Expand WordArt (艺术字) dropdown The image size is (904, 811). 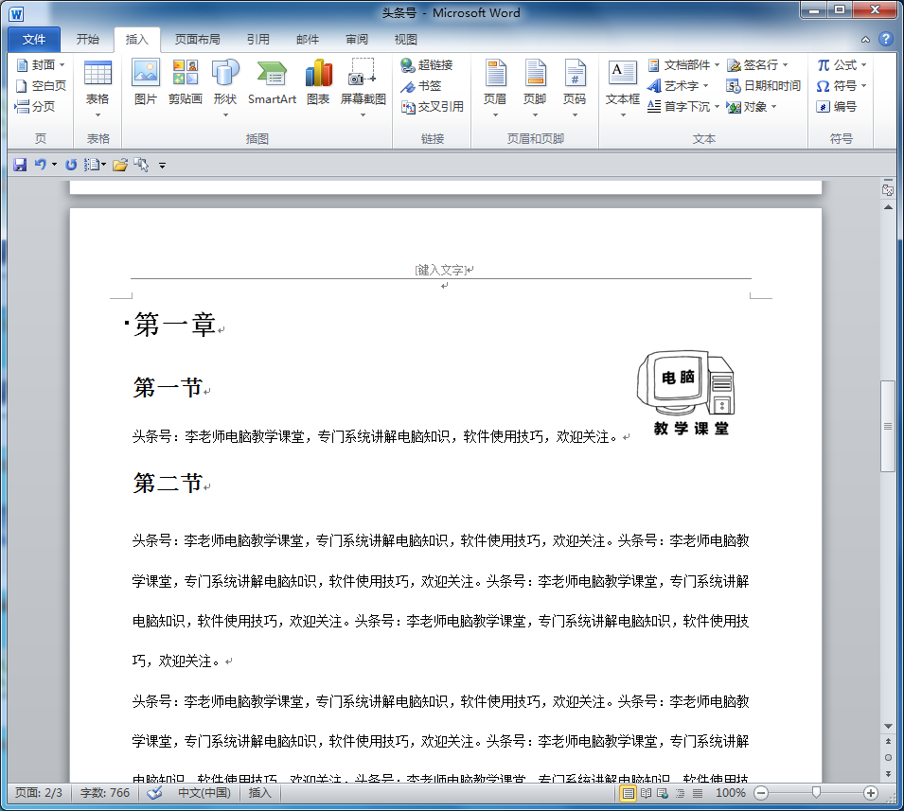(705, 85)
